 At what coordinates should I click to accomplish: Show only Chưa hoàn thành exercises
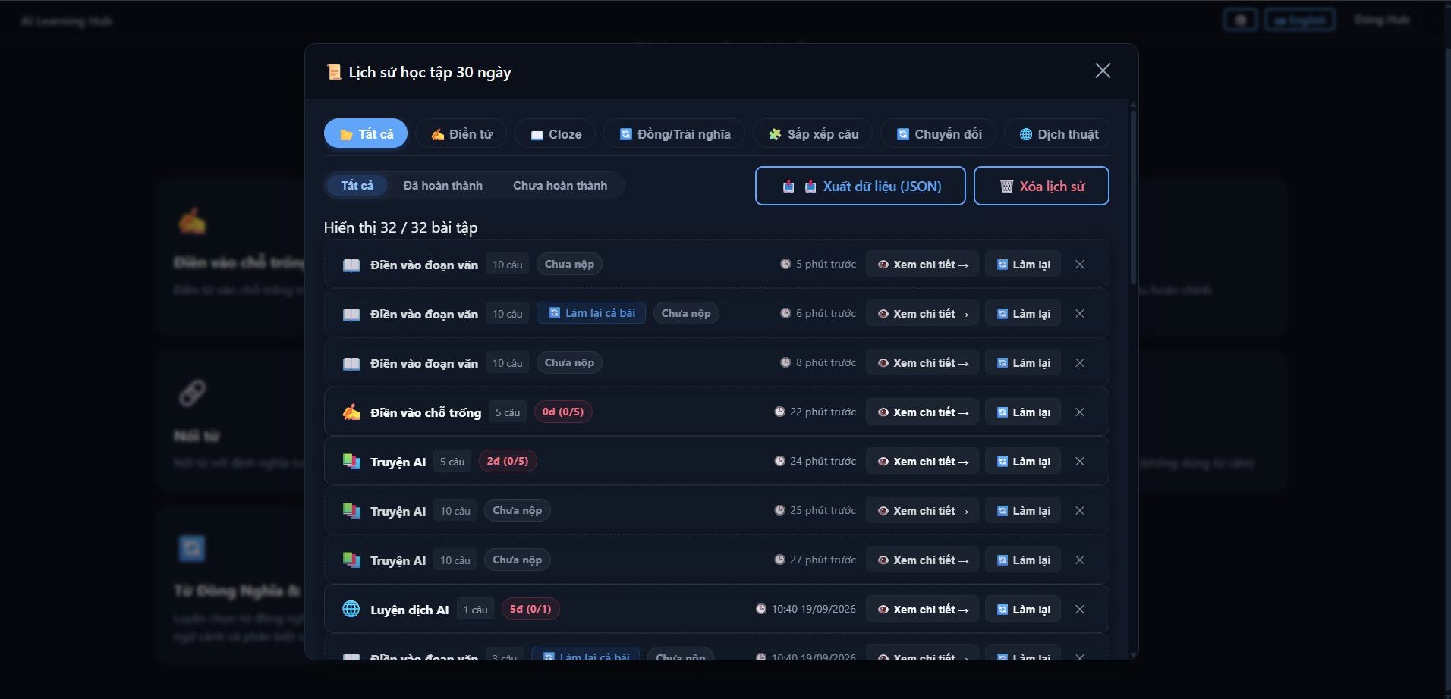click(560, 185)
